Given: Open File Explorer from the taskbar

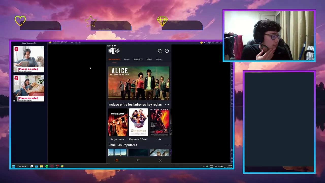Looking at the screenshot, I should (41, 166).
